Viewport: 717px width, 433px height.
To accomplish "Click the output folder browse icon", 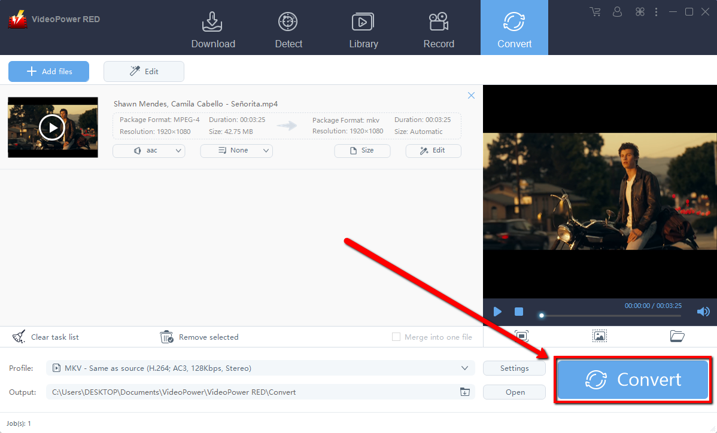I will pos(465,392).
